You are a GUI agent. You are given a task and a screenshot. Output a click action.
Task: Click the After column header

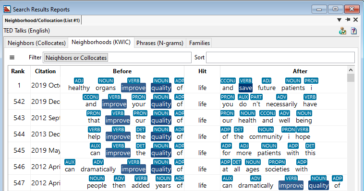click(x=300, y=71)
